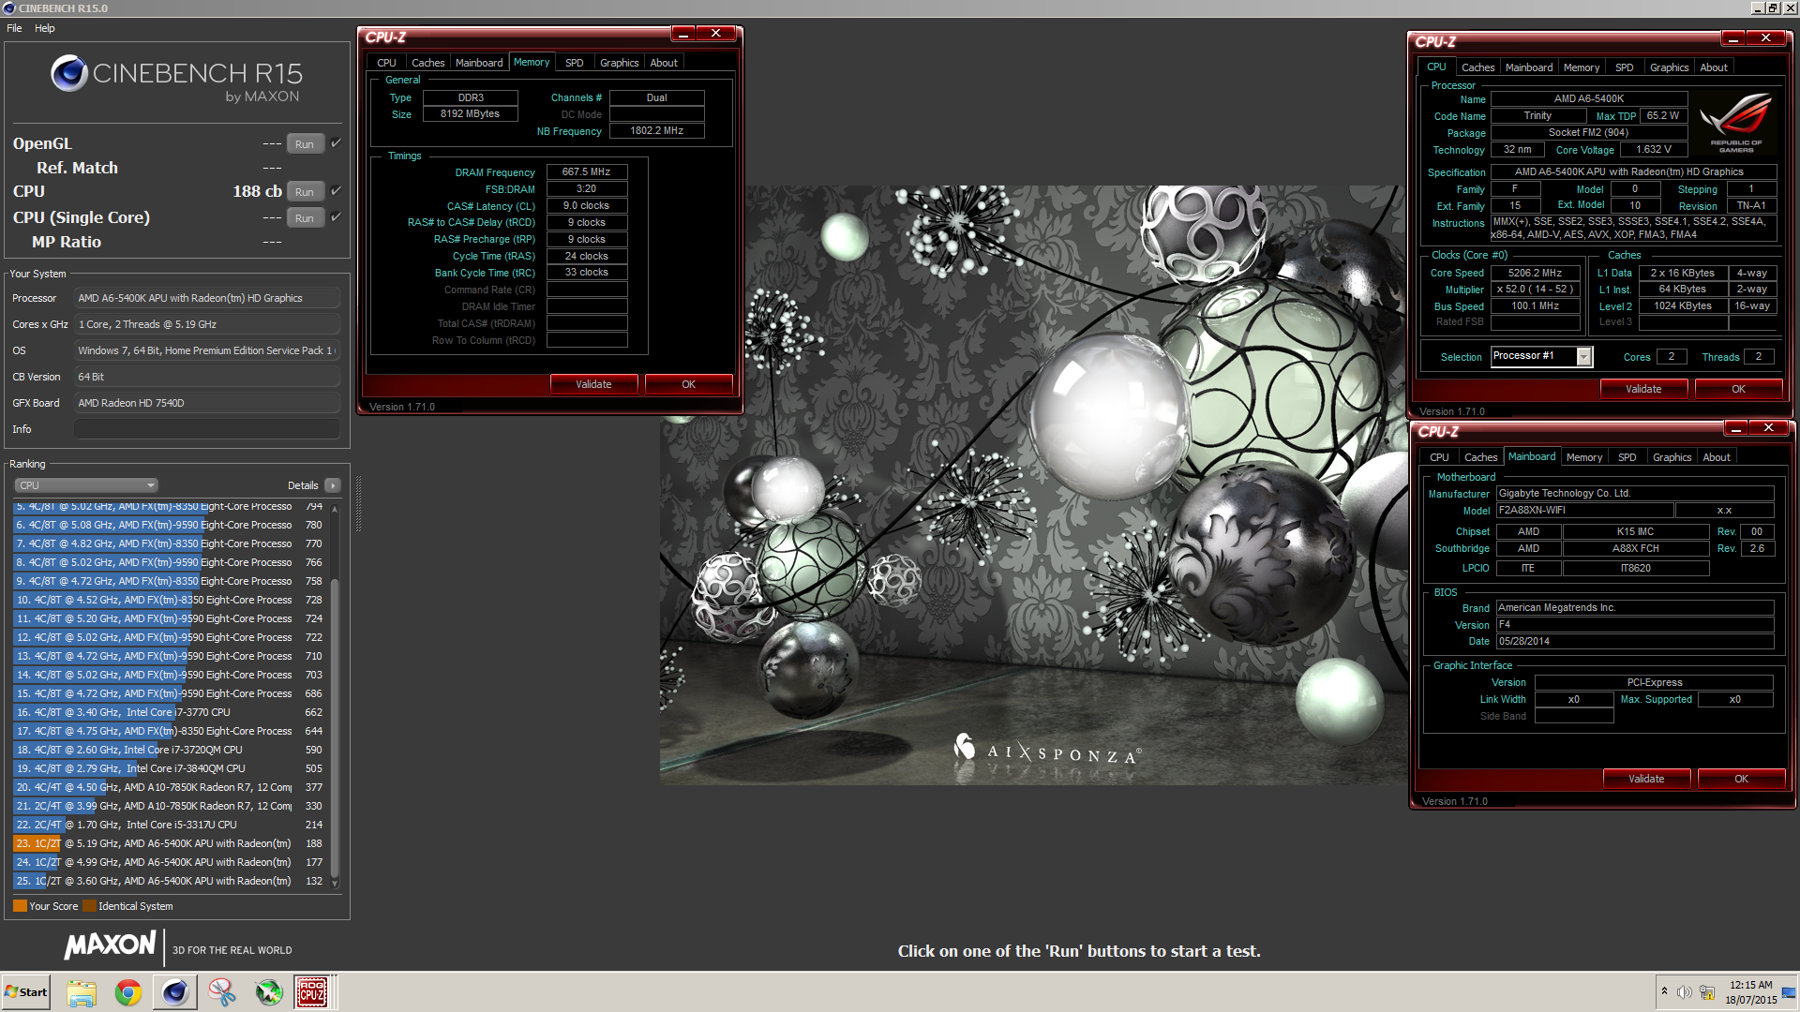Click Validate in CPU-Z Memory window

coord(593,384)
